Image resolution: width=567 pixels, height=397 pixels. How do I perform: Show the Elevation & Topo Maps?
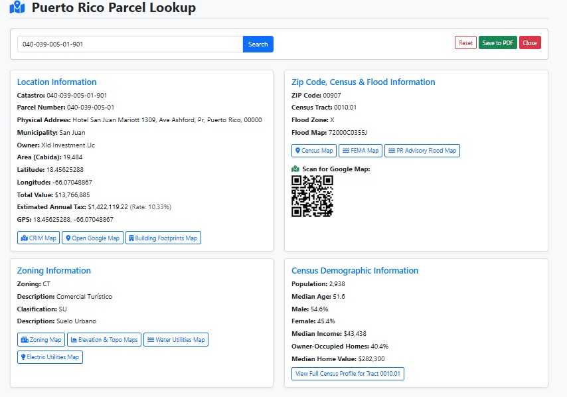104,340
